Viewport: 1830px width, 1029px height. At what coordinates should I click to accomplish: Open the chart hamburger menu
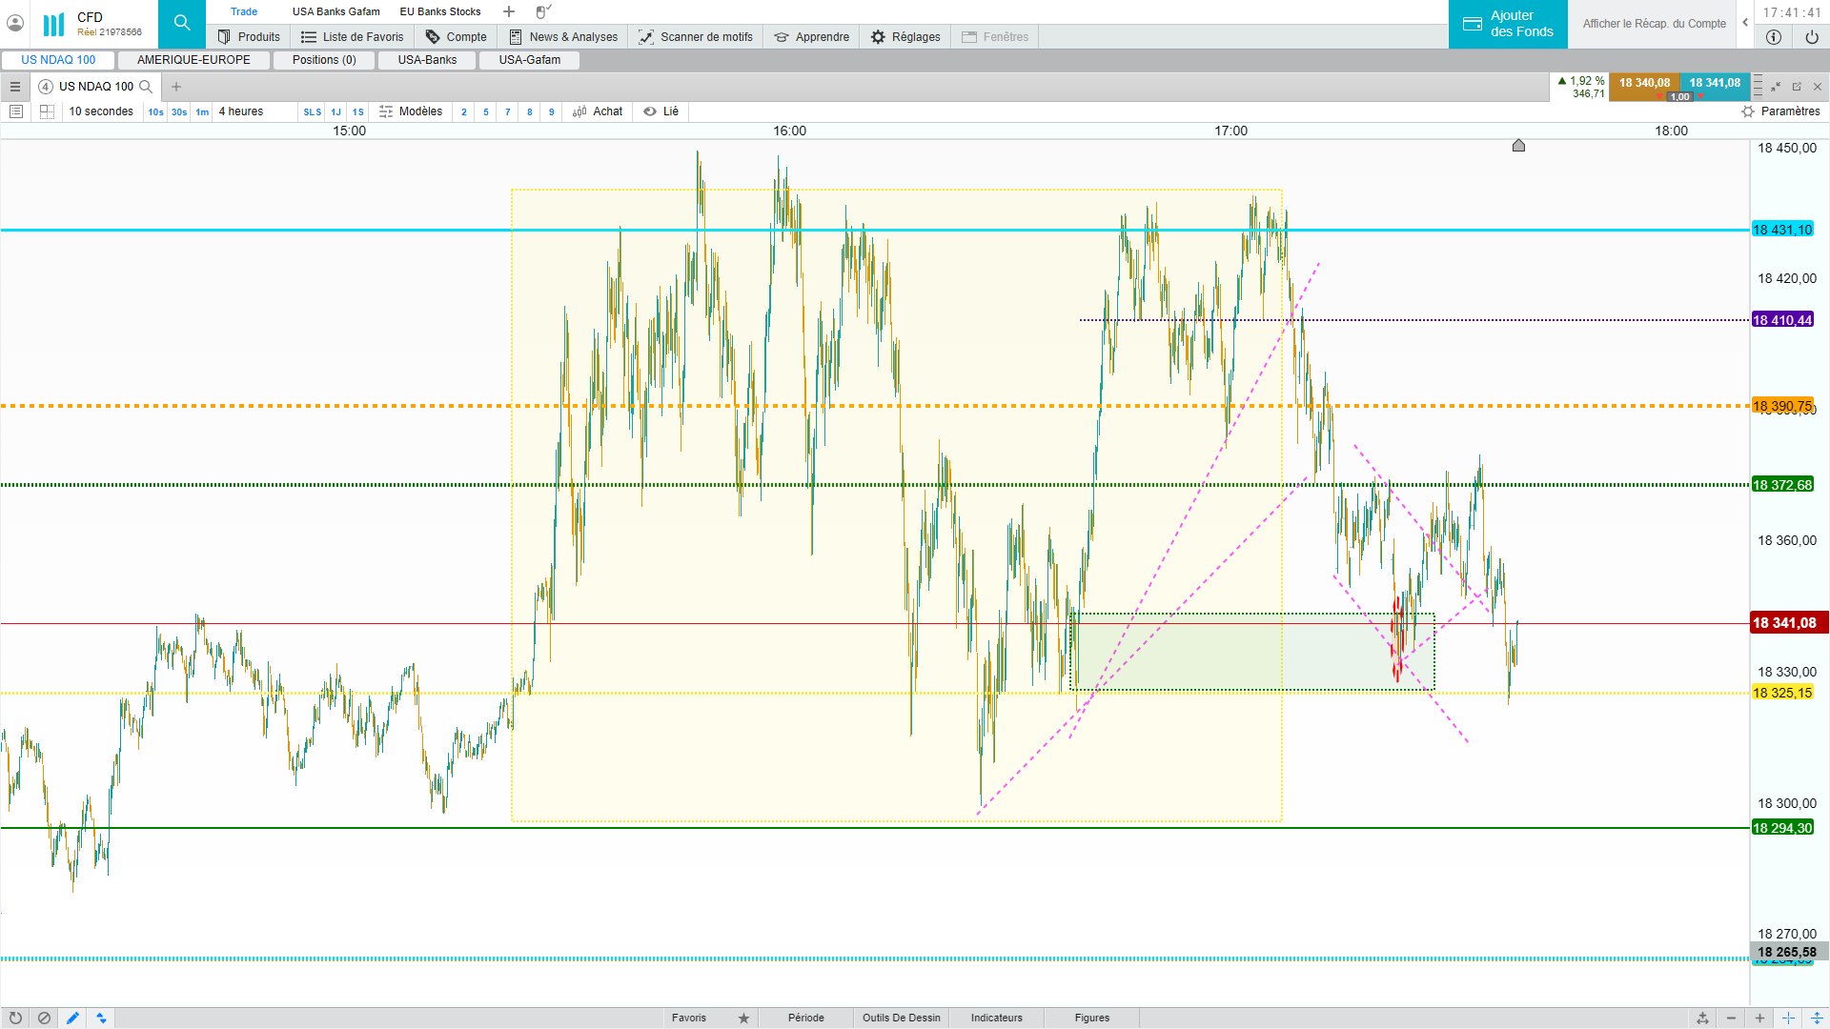(x=15, y=87)
